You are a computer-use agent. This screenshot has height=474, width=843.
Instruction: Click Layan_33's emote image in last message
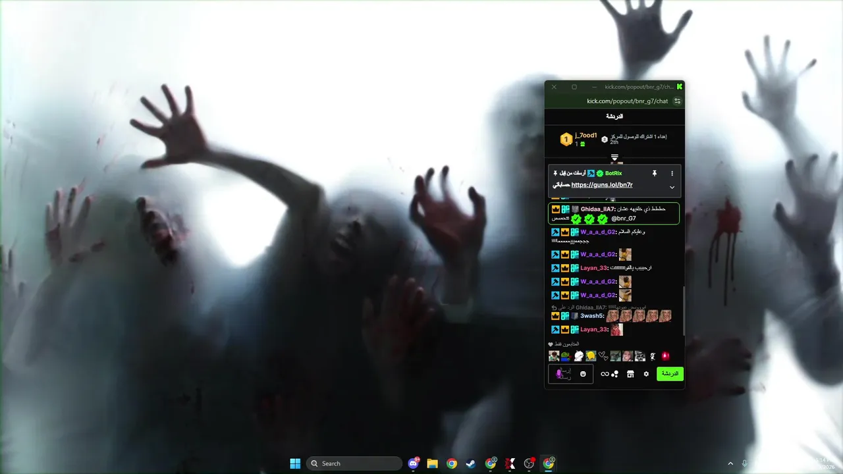click(x=616, y=329)
